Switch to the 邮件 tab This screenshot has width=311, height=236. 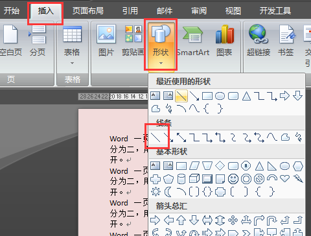[x=165, y=11]
